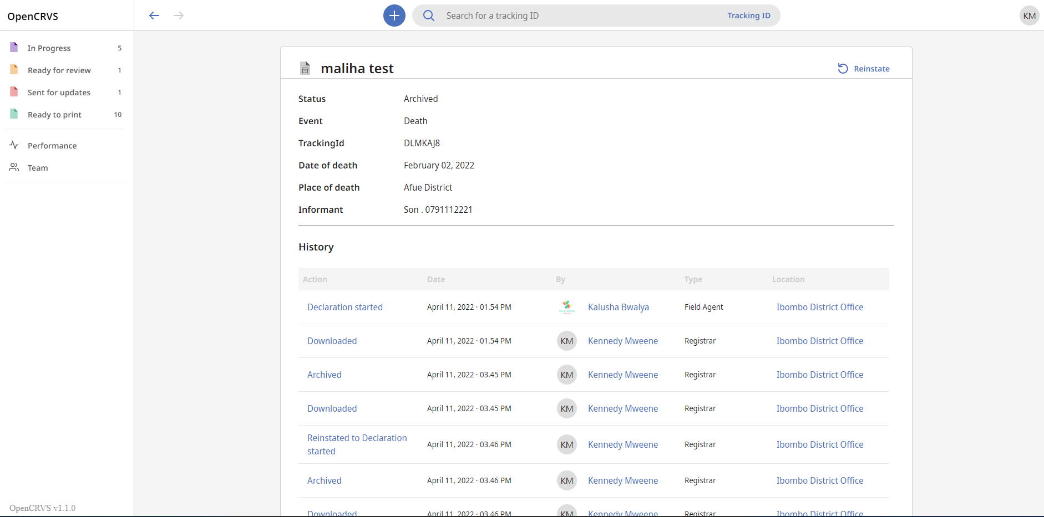Click the Reinstated to Declaration started entry
Image resolution: width=1044 pixels, height=517 pixels.
(357, 444)
